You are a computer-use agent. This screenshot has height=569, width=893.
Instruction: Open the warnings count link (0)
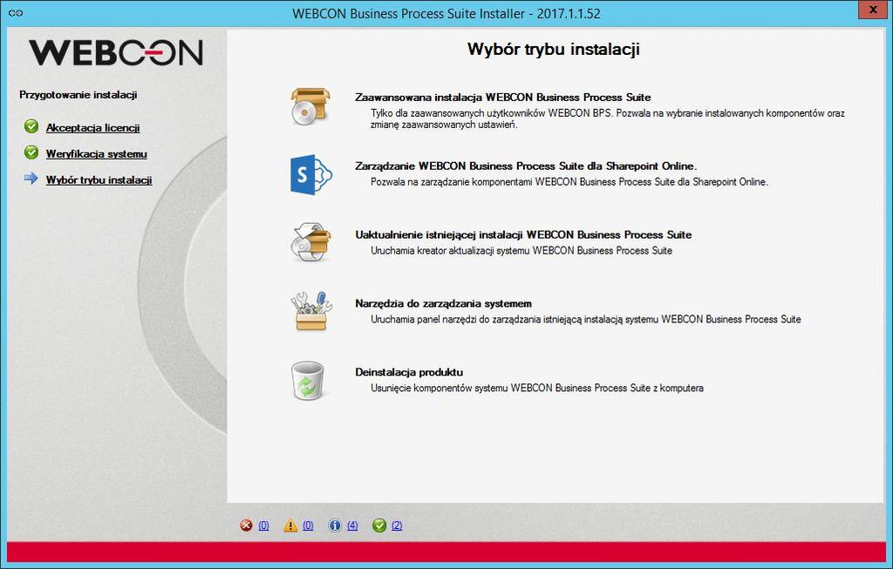pos(308,525)
